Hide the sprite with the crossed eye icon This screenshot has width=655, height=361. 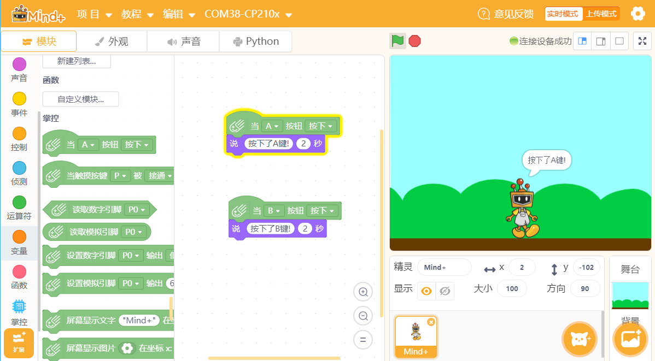point(445,291)
